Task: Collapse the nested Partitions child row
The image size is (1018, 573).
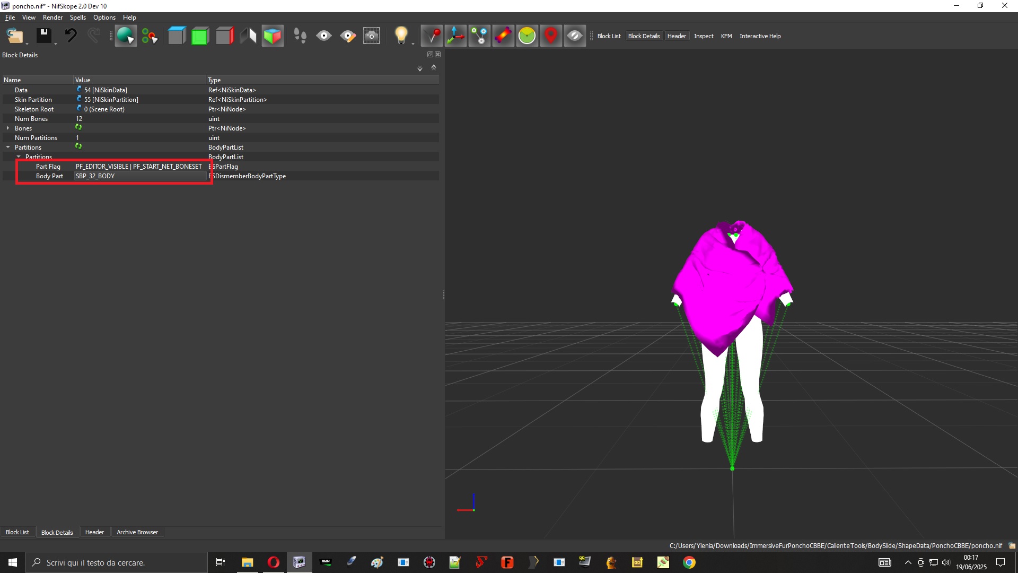Action: [19, 157]
